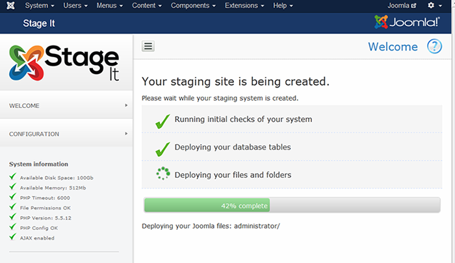455x263 pixels.
Task: Click the checkmark beside Running initial checks
Action: tap(162, 121)
